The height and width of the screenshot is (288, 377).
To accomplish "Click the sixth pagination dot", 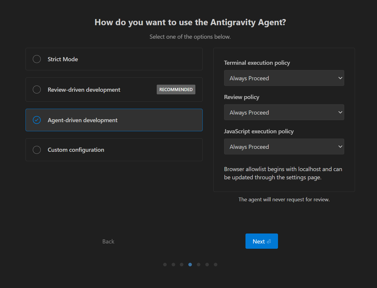I will click(x=207, y=265).
